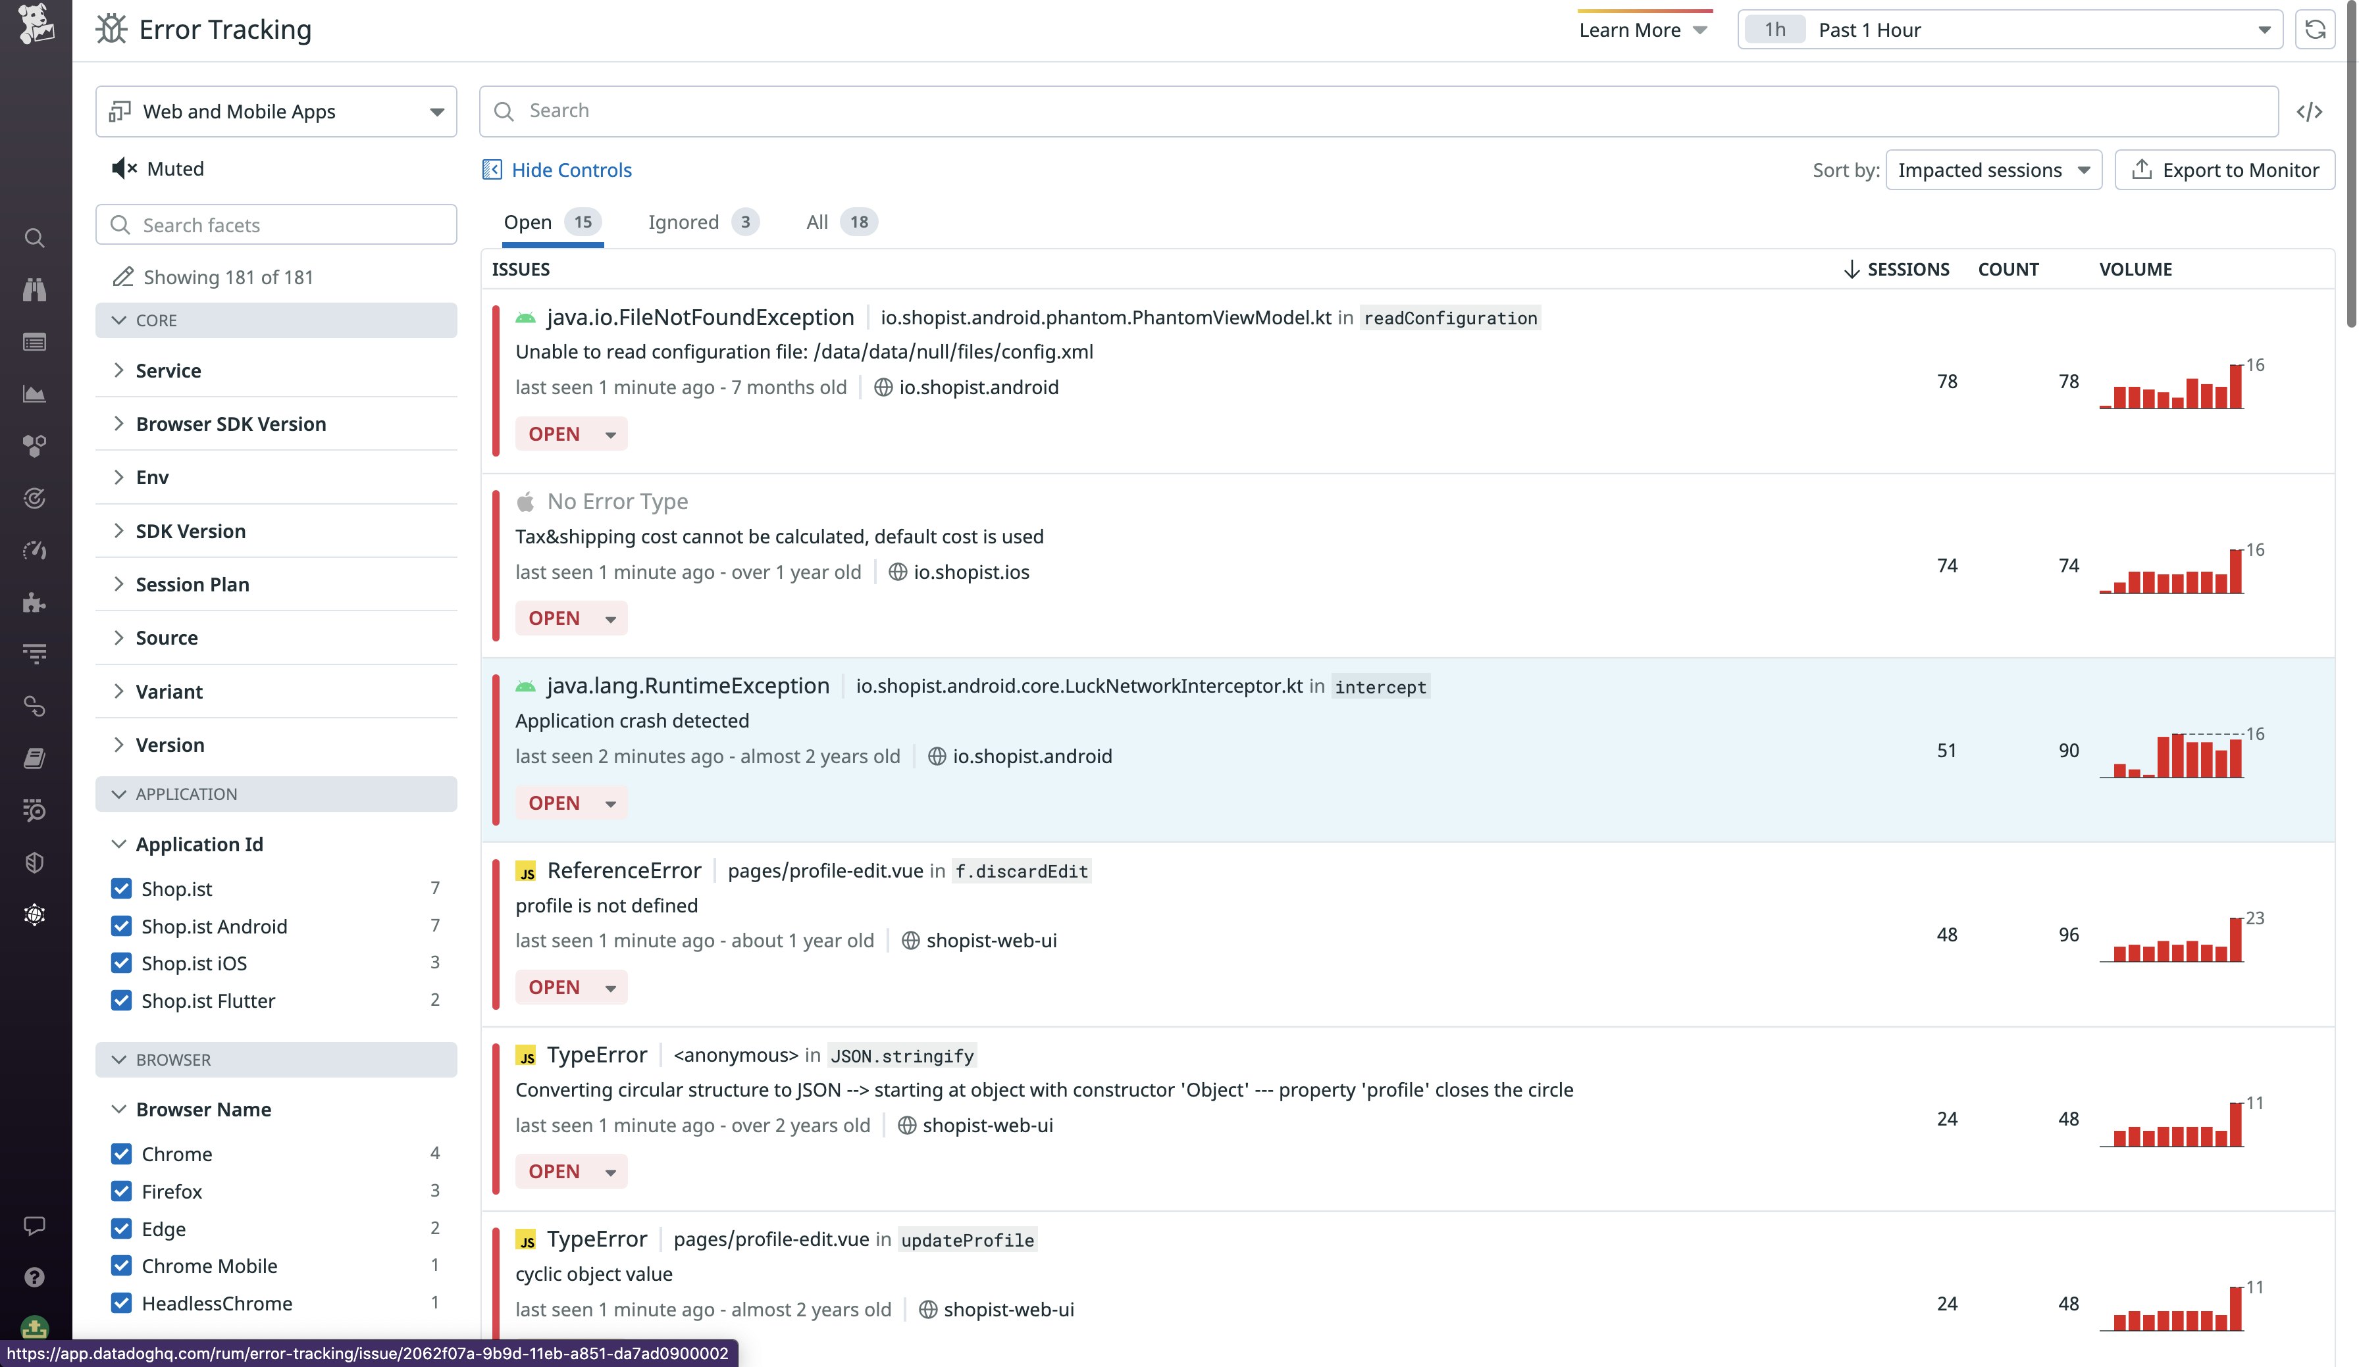The height and width of the screenshot is (1367, 2359).
Task: Click the Datadog logo in top-left corner
Action: (x=35, y=25)
